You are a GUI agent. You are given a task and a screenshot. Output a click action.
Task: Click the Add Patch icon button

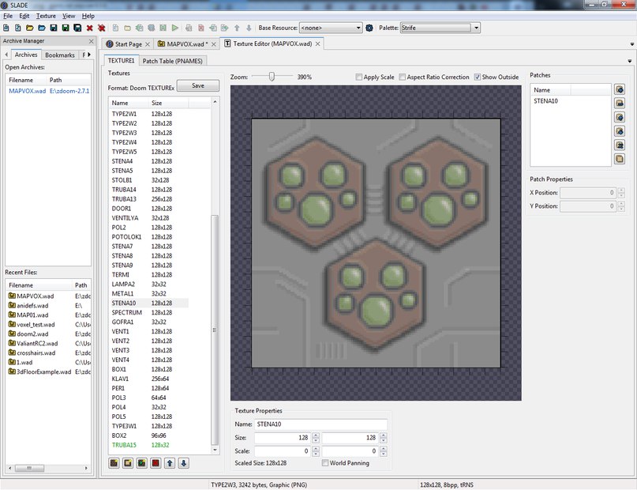(x=620, y=89)
